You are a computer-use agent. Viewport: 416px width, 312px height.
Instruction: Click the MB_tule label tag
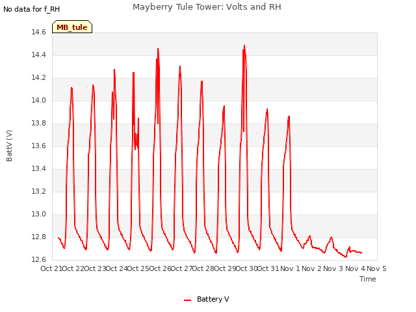tap(72, 27)
